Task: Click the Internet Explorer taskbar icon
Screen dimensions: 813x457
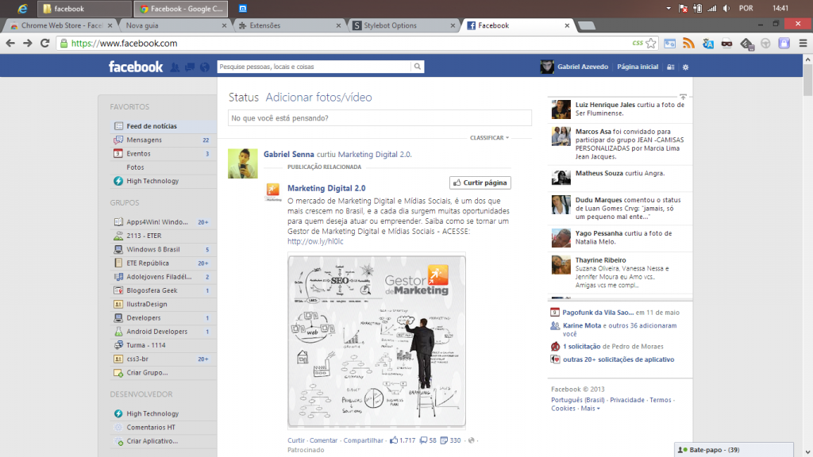Action: pyautogui.click(x=21, y=8)
